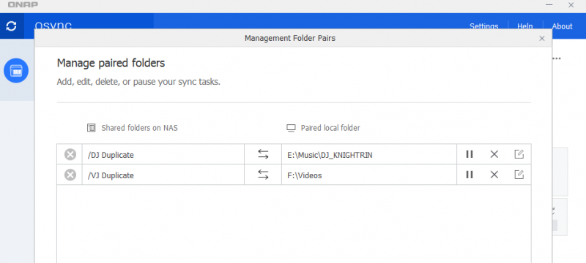Pause the /VJ Duplicate sync task
The width and height of the screenshot is (586, 263).
click(x=470, y=175)
